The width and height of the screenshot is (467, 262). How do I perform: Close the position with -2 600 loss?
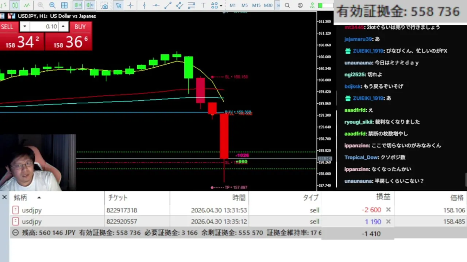point(388,210)
